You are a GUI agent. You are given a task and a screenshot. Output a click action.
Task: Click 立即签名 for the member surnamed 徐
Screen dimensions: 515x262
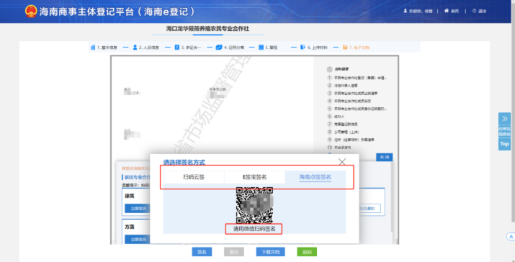click(x=138, y=208)
